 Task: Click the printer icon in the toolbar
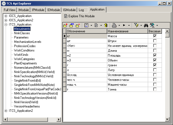[114, 26]
